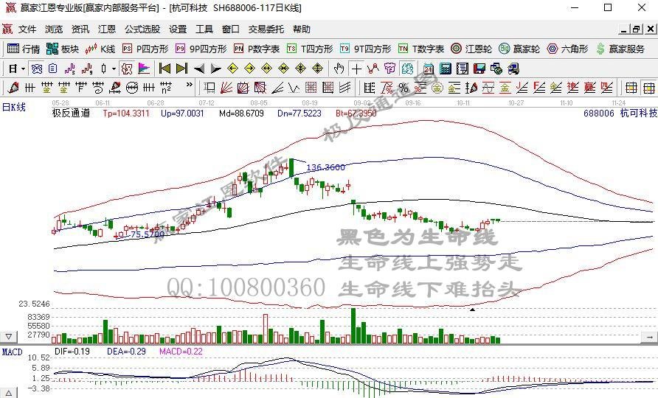The height and width of the screenshot is (398, 658).
Task: Jump to the first bar
Action: (165, 69)
